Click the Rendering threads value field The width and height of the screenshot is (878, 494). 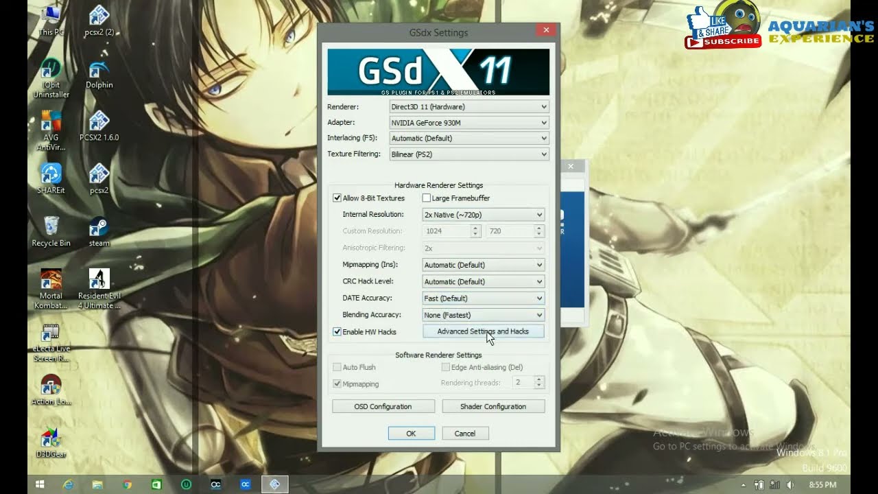523,383
